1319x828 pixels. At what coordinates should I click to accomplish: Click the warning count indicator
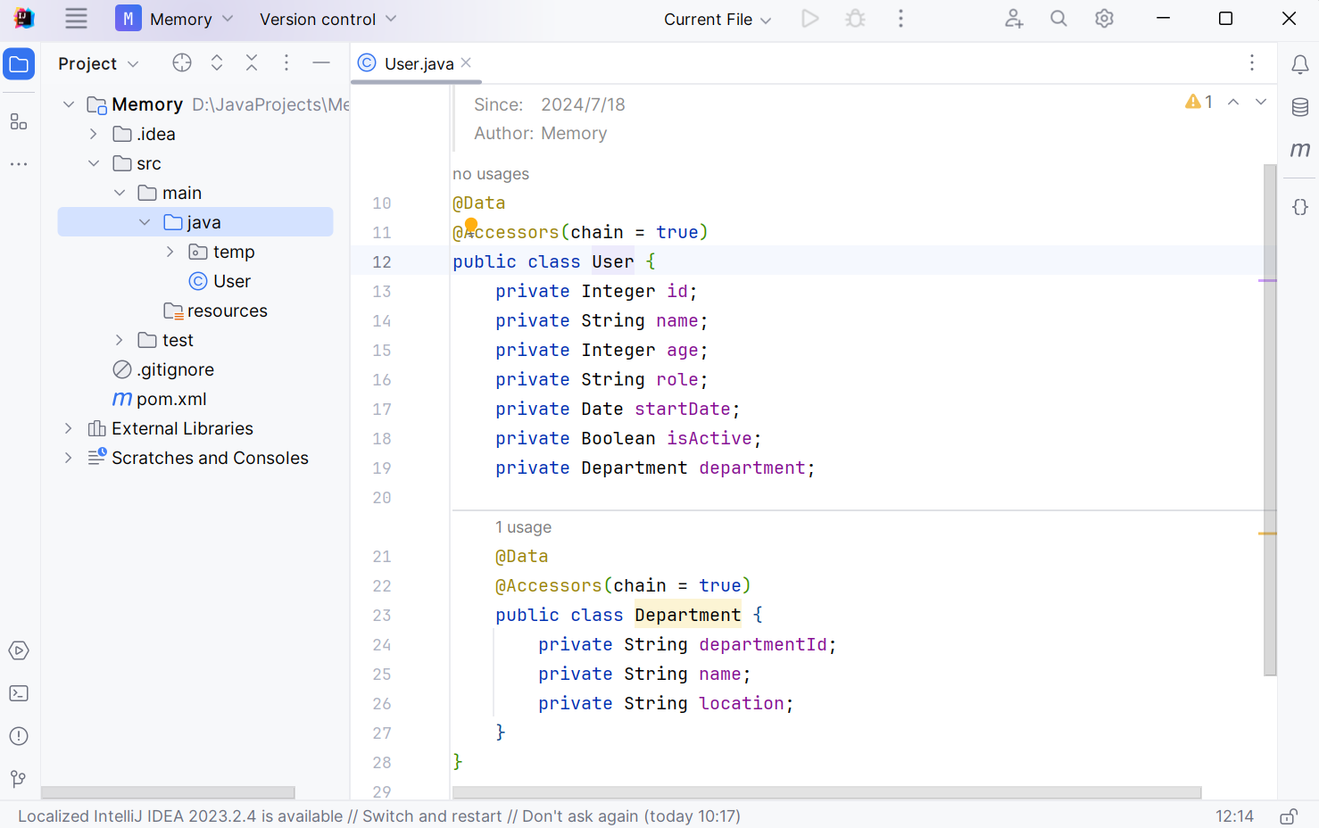[x=1199, y=102]
